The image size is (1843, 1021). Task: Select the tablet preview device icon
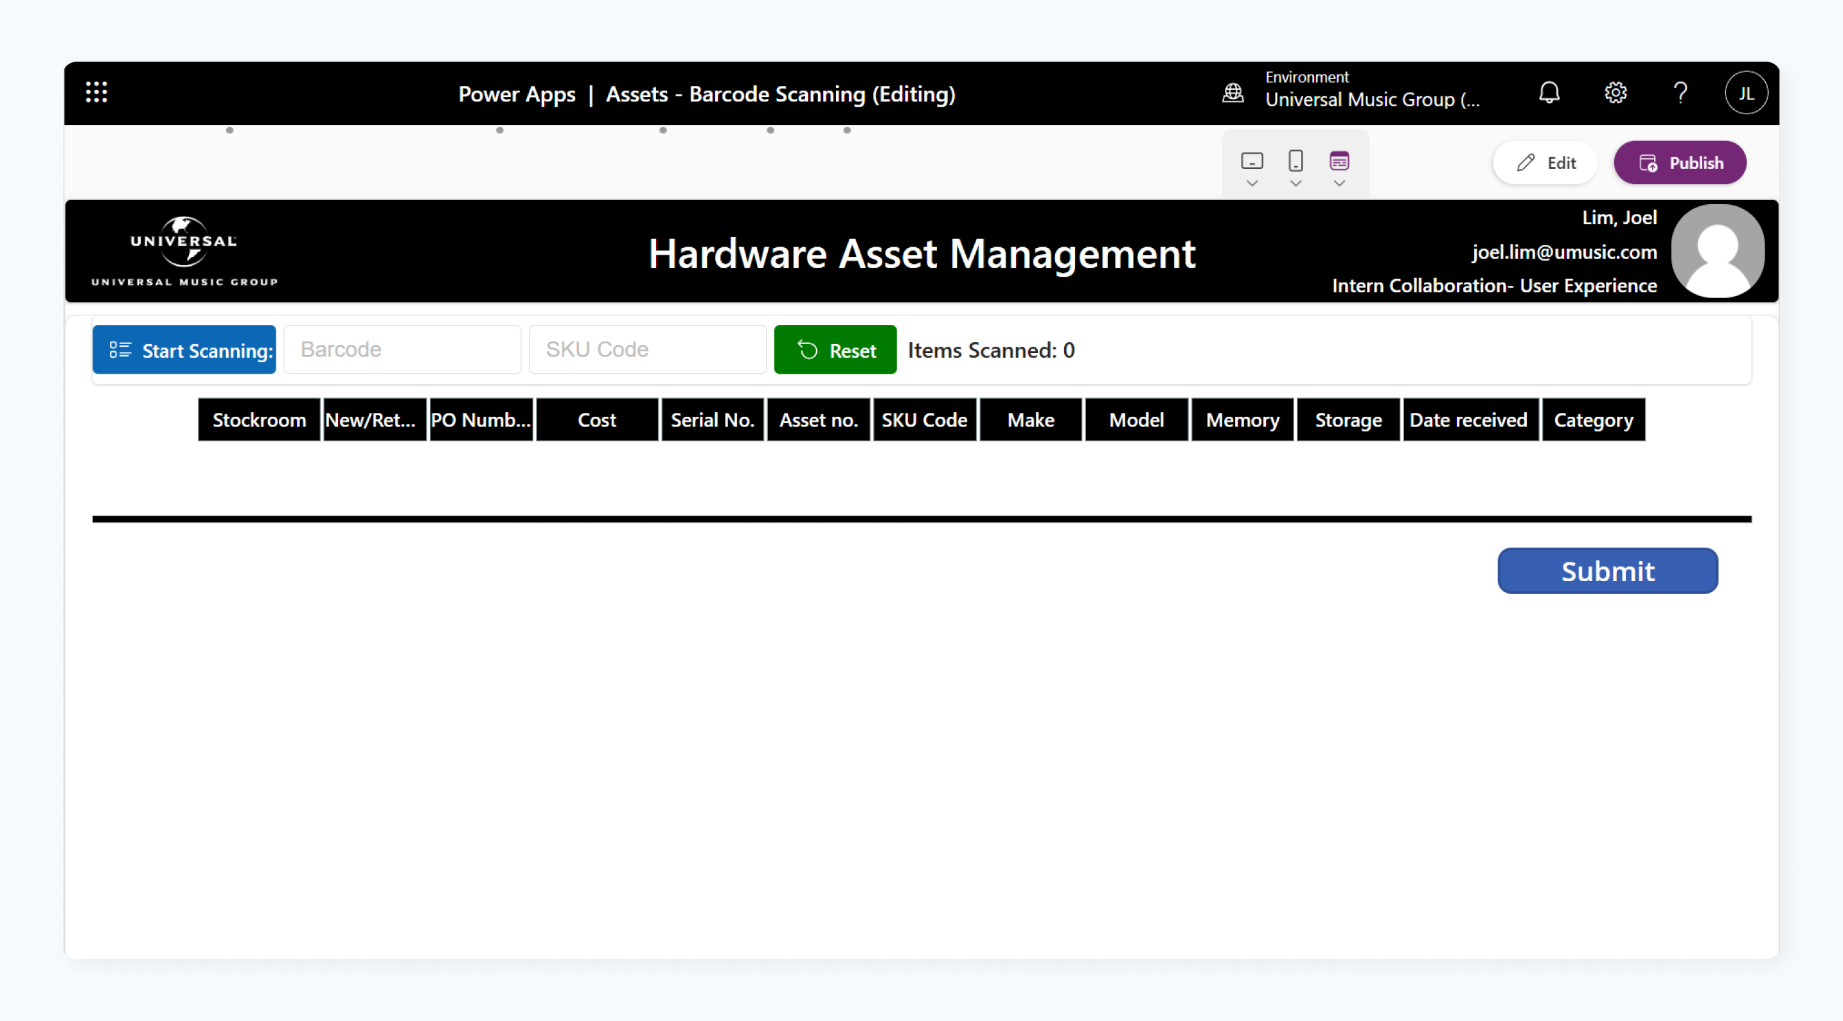pyautogui.click(x=1251, y=161)
